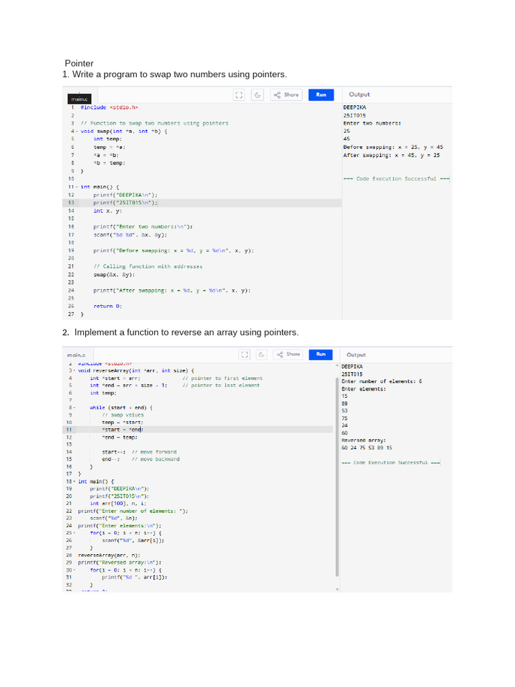Toggle dark mode in first editor
The width and height of the screenshot is (515, 687).
point(257,95)
